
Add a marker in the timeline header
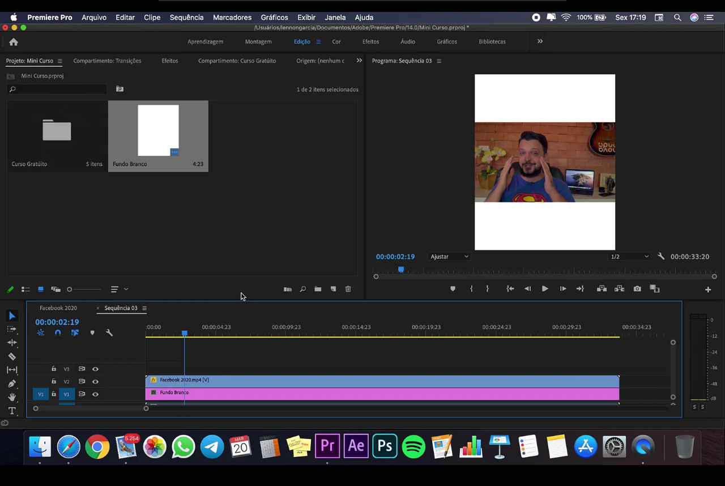coord(92,333)
